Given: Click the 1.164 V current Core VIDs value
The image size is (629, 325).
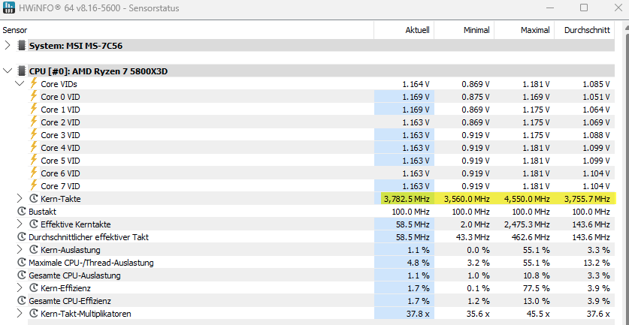Looking at the screenshot, I should pyautogui.click(x=416, y=84).
